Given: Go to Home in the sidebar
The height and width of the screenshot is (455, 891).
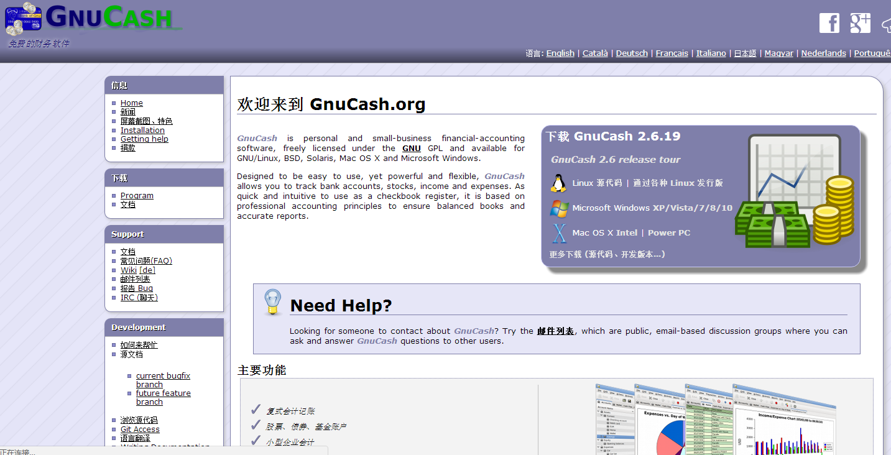Looking at the screenshot, I should point(132,103).
